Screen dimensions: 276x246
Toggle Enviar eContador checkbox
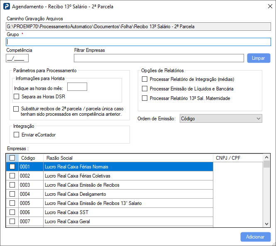[17, 135]
